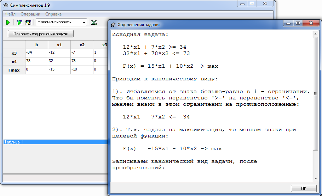Click the x4 row header

click(x=14, y=62)
